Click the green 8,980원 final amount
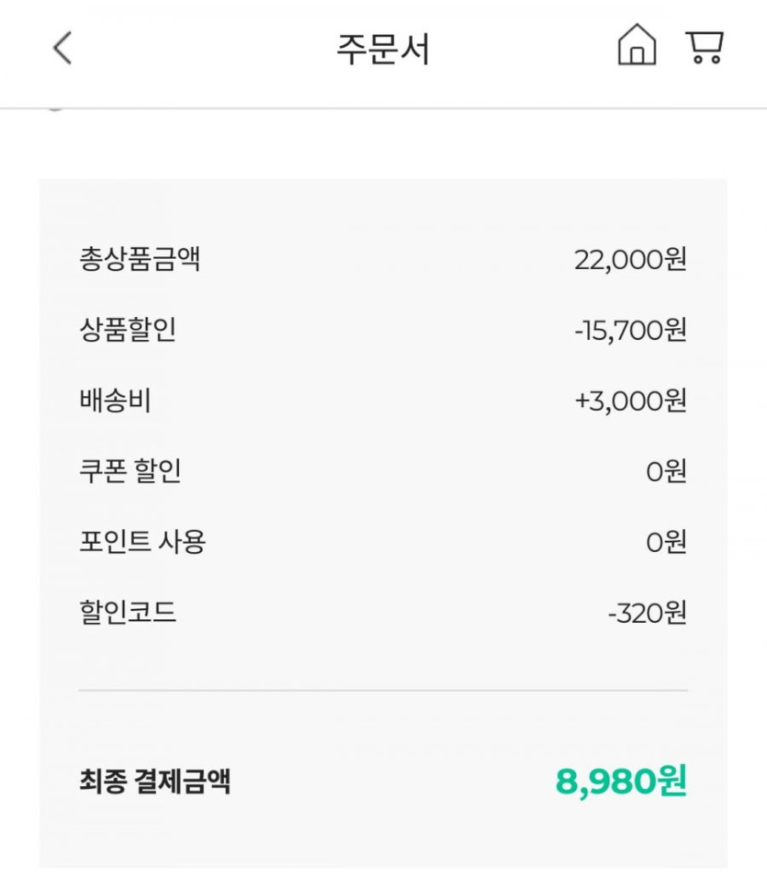This screenshot has height=880, width=767. click(x=621, y=782)
